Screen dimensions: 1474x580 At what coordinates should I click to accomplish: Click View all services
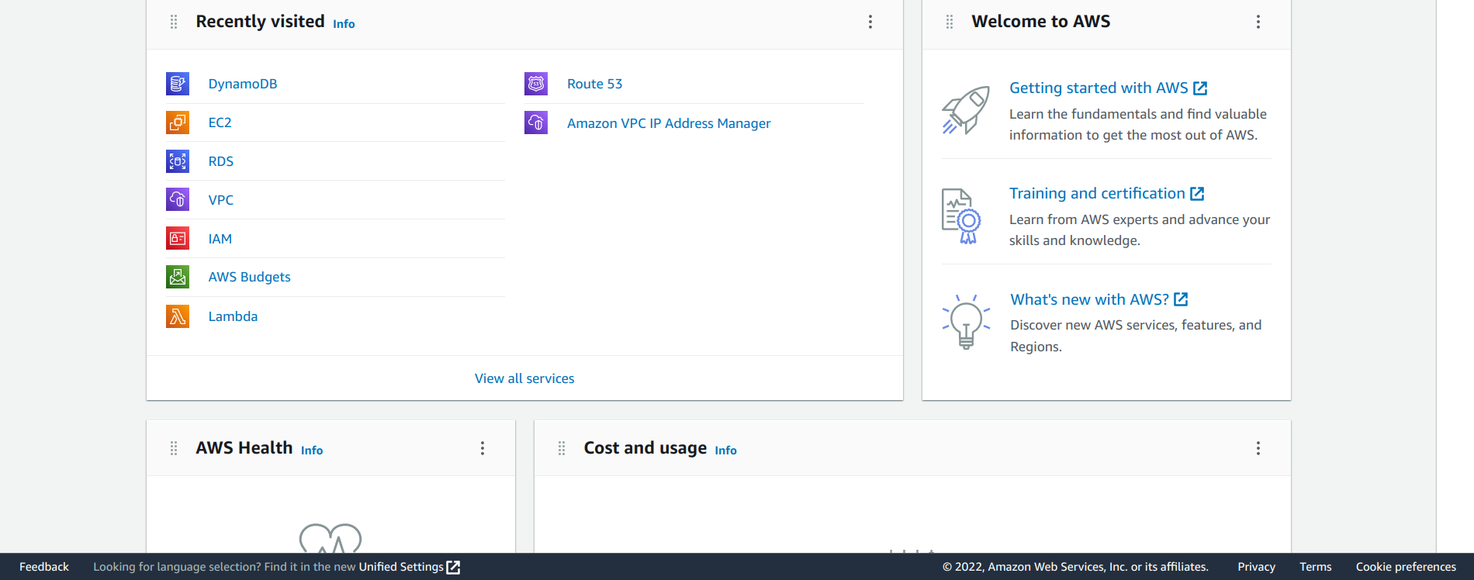pyautogui.click(x=524, y=378)
